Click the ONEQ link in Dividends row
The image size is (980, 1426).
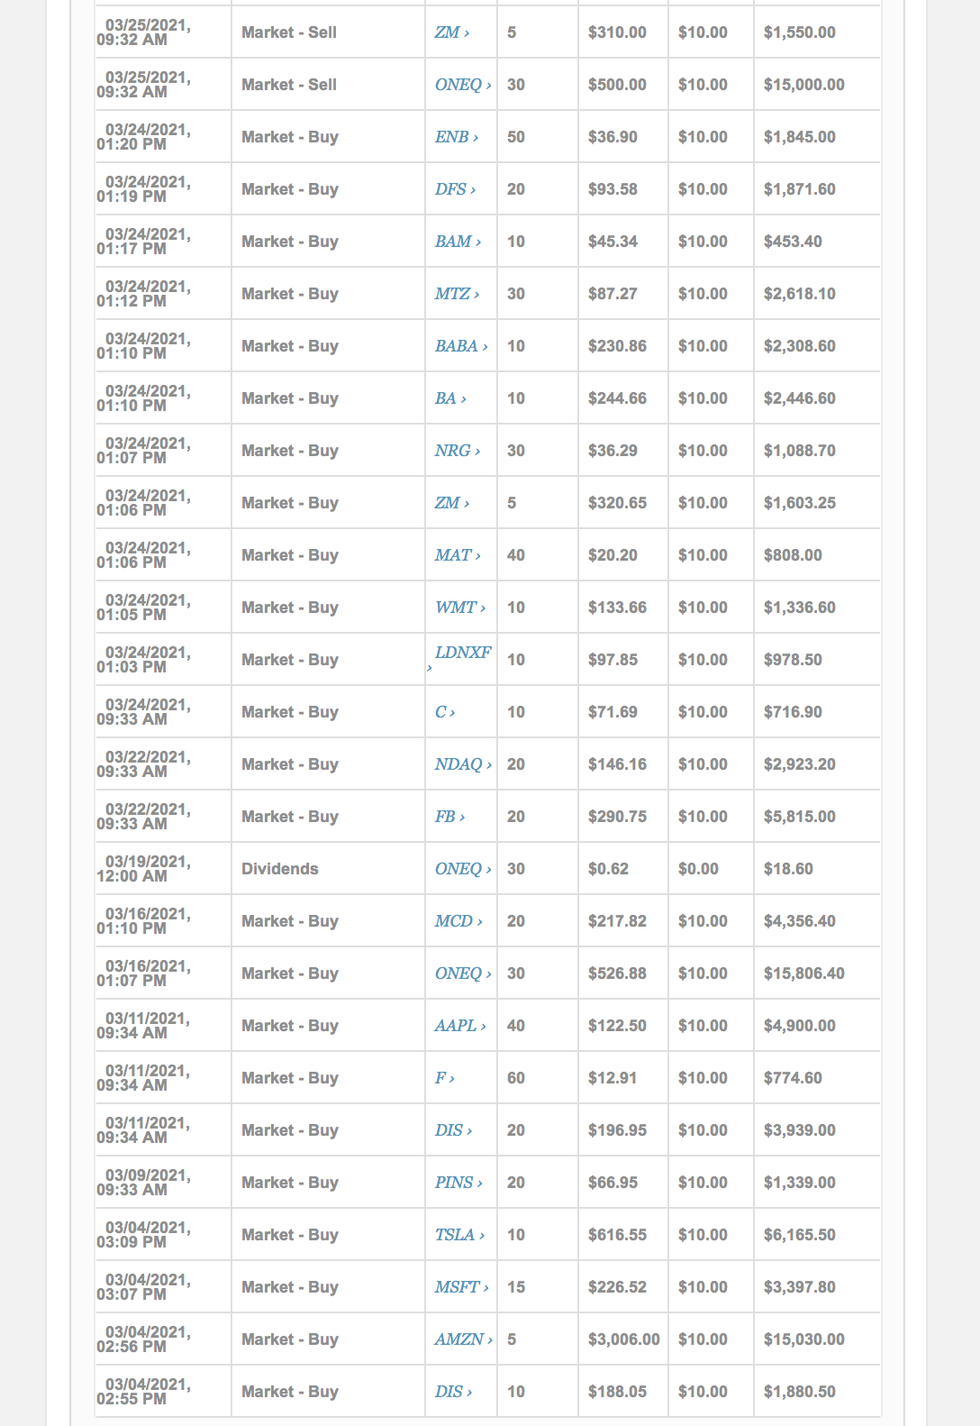[x=458, y=869]
